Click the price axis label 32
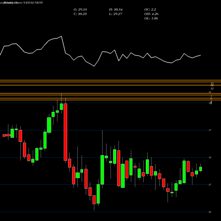The width and height of the screenshot is (221, 221). [x=210, y=157]
